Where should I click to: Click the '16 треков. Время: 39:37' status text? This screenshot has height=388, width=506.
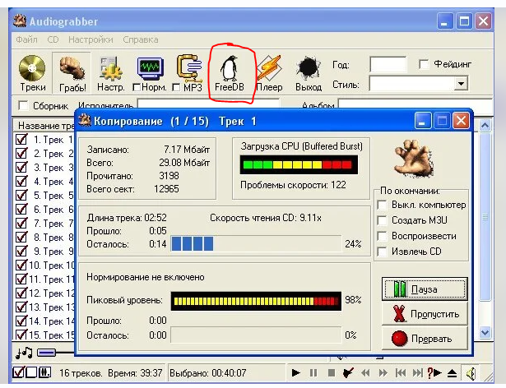point(111,373)
